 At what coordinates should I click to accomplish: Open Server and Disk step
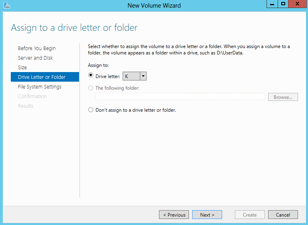[x=36, y=58]
